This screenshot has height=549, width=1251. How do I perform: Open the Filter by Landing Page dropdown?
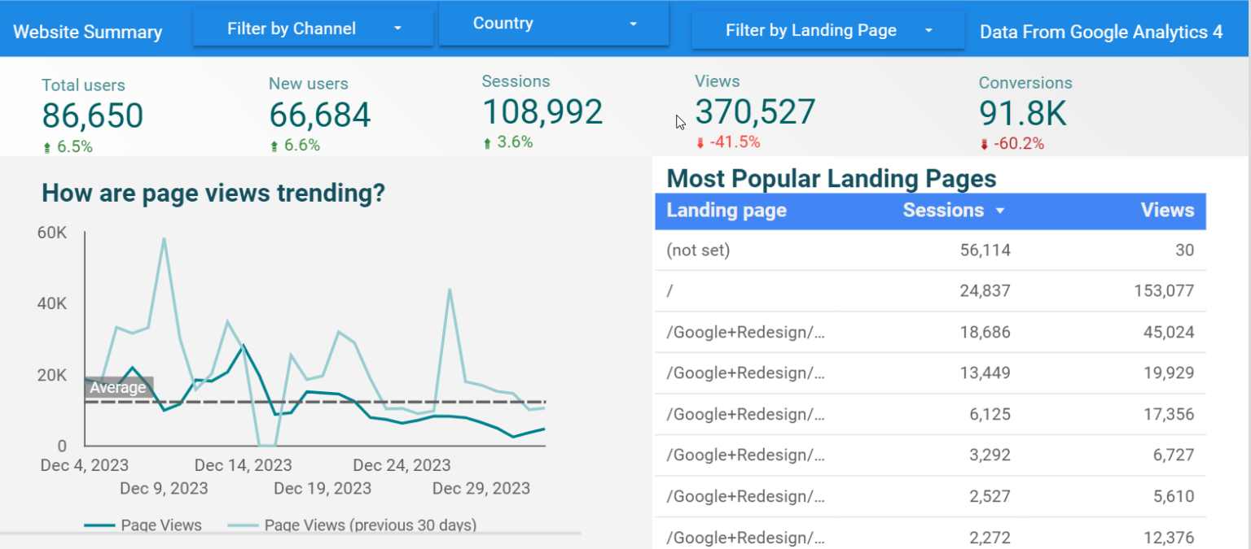click(827, 30)
